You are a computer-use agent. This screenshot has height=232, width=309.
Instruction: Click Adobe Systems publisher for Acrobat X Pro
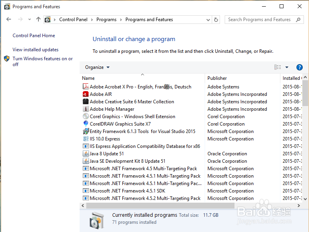tap(223, 87)
